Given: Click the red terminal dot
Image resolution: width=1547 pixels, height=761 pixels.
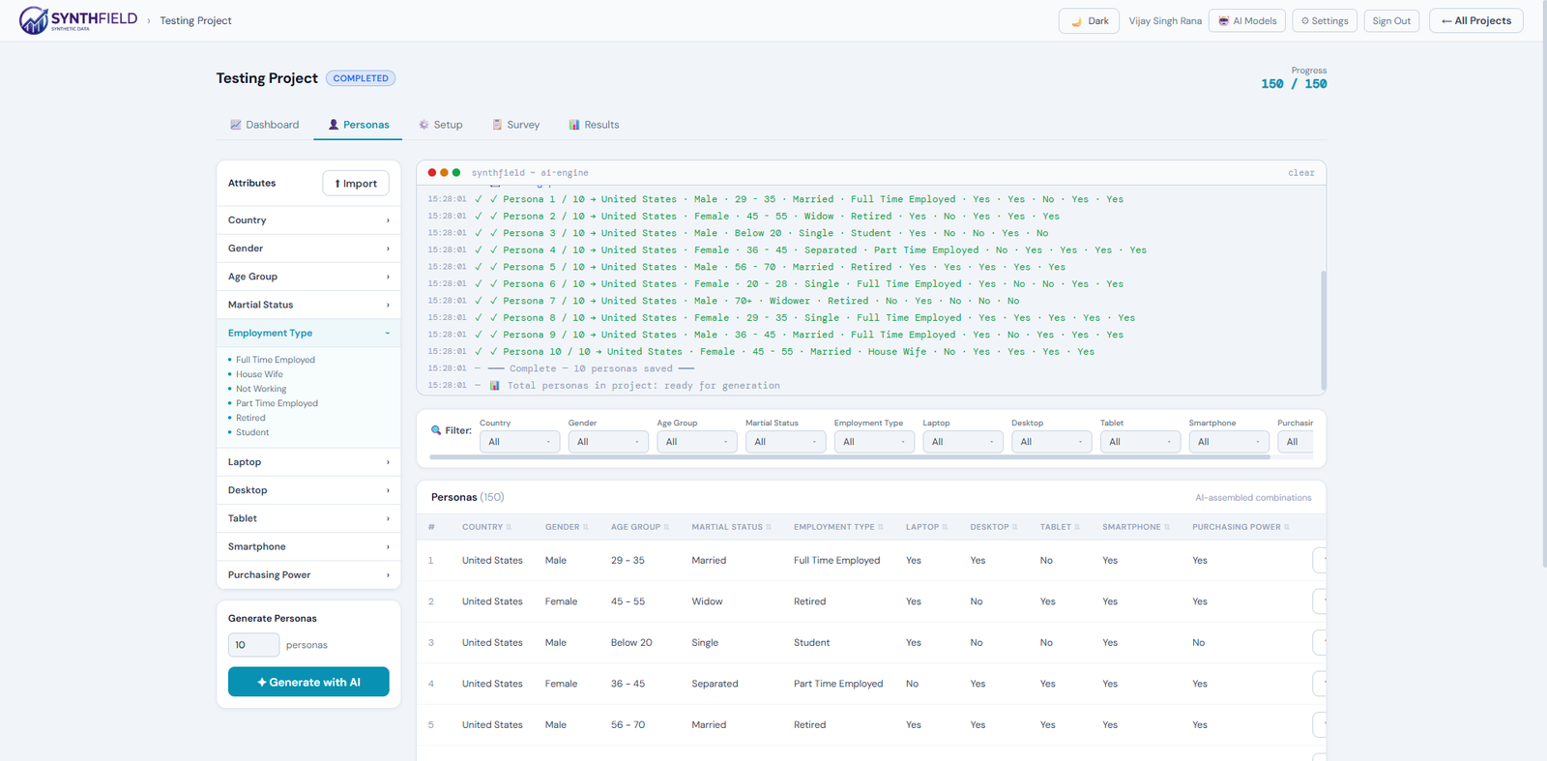Looking at the screenshot, I should [x=432, y=173].
